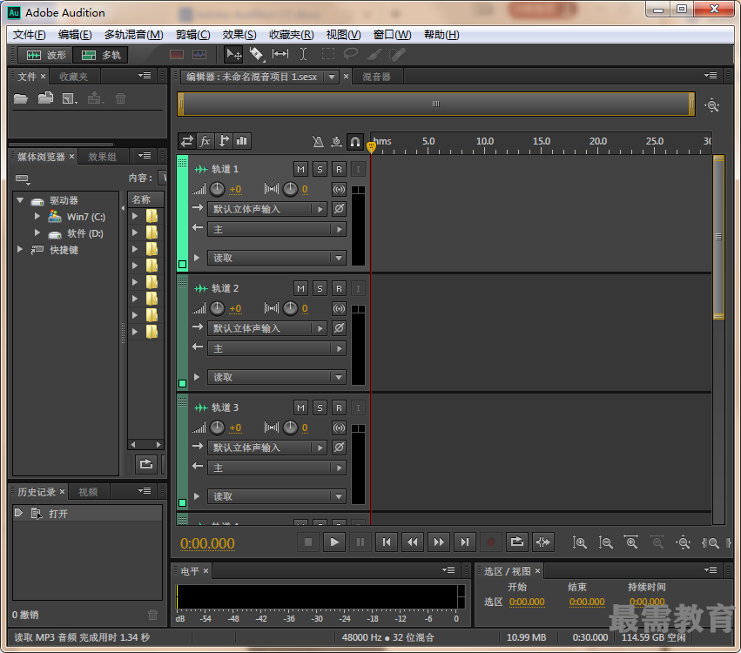Viewport: 741px width, 653px height.
Task: Toggle the Snapping magnet icon
Action: click(355, 141)
